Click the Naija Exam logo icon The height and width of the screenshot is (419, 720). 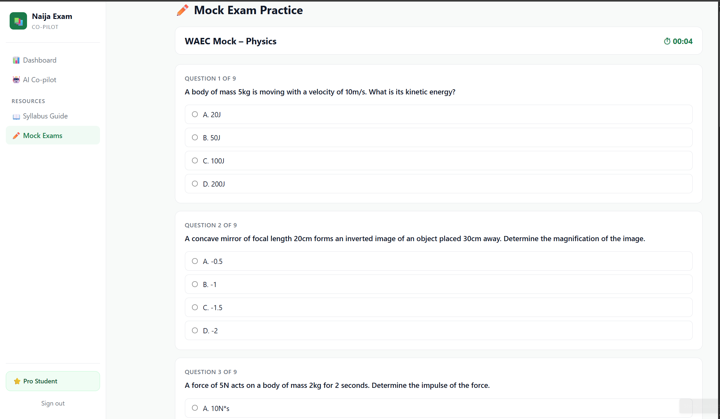click(x=18, y=21)
